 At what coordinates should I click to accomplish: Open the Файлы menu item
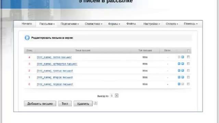131,24
